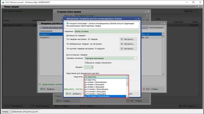Click F4 - Редактировать in bottom toolbar
204x114 pixels.
click(x=40, y=106)
